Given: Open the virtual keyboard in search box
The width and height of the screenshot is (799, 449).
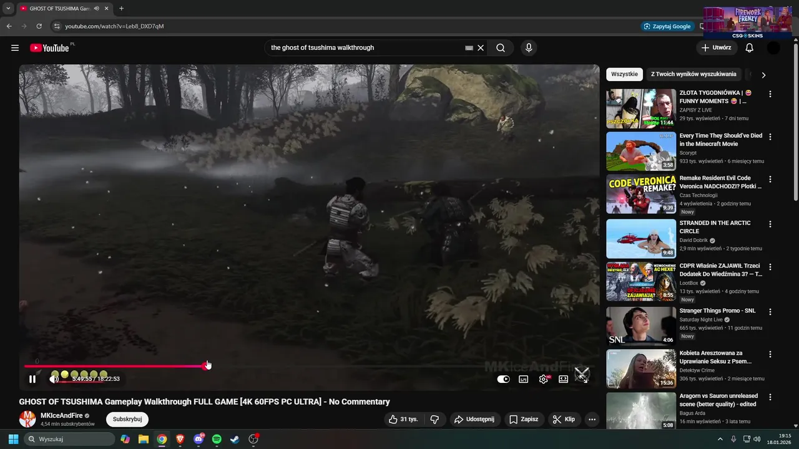Looking at the screenshot, I should [469, 48].
